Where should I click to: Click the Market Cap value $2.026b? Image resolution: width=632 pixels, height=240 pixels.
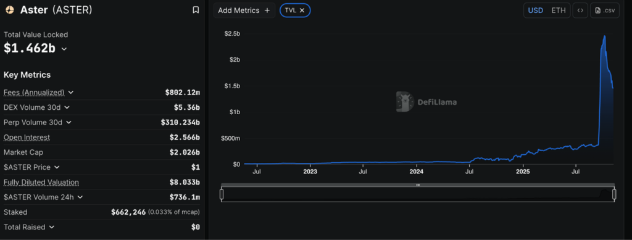click(x=185, y=152)
